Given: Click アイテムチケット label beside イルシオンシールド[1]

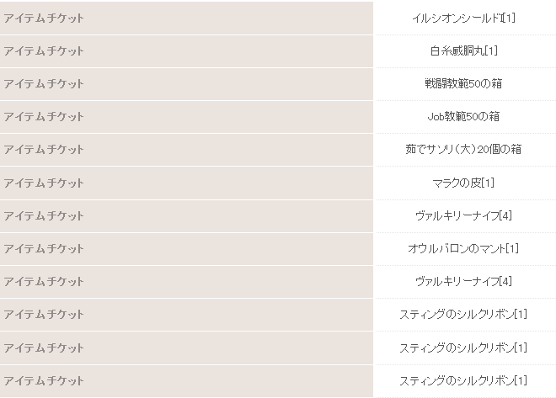Looking at the screenshot, I should click(x=44, y=18).
